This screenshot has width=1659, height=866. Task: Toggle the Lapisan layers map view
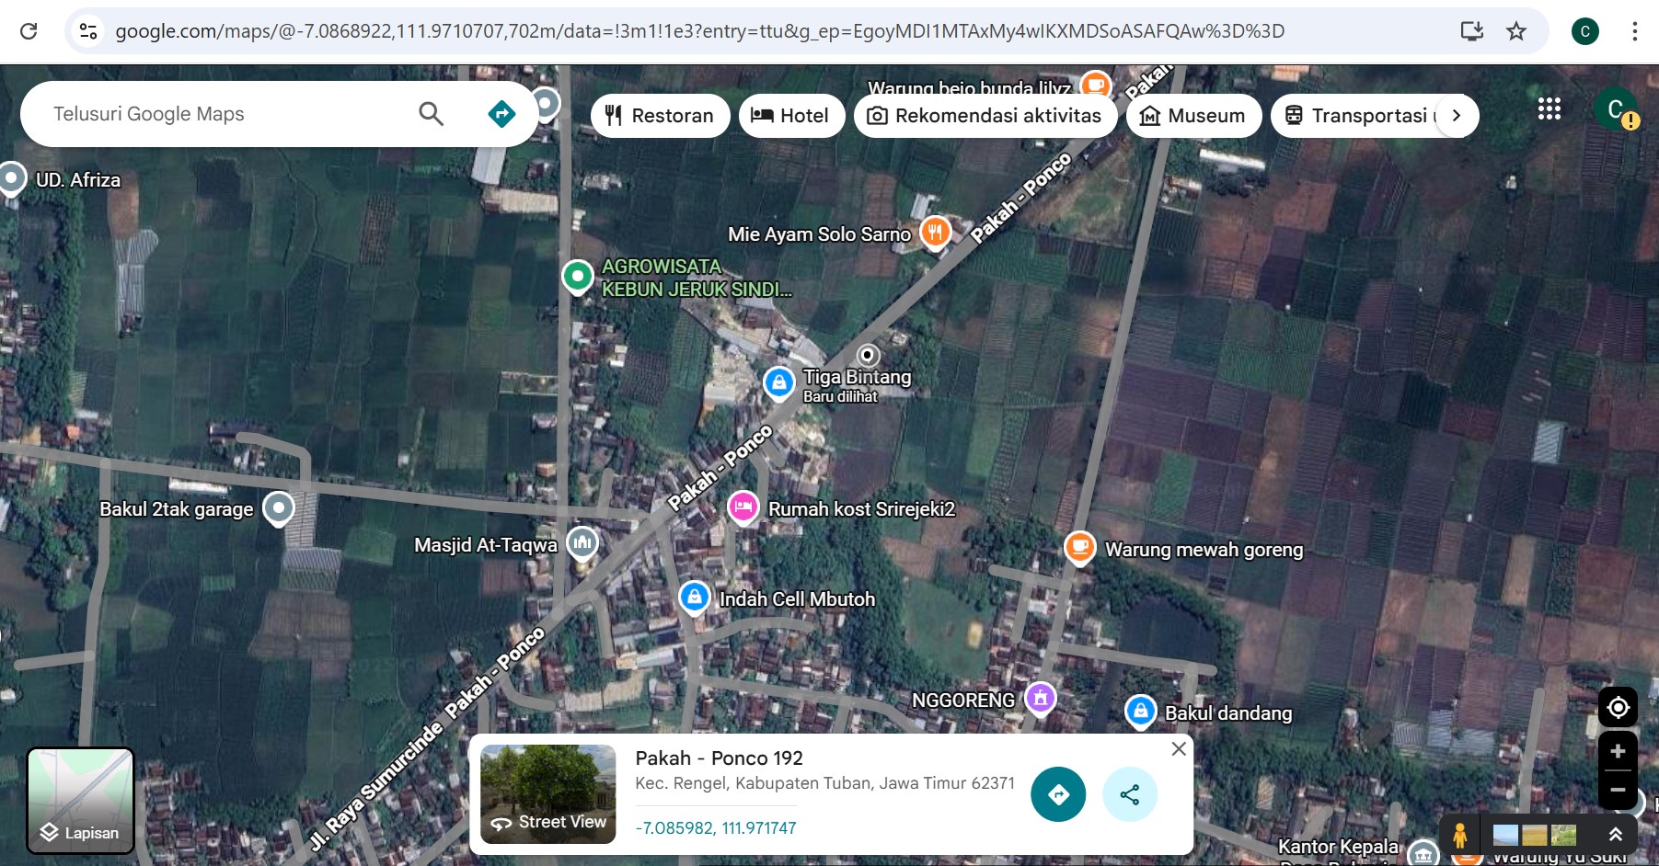pos(81,800)
